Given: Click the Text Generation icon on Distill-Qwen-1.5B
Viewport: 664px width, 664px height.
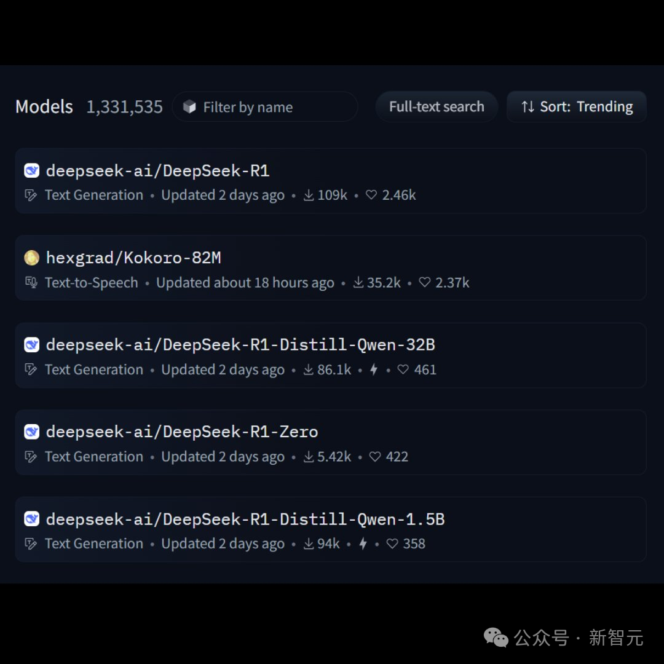Looking at the screenshot, I should click(31, 543).
